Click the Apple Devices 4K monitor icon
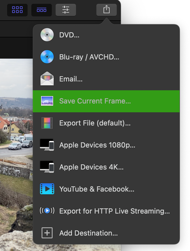The height and width of the screenshot is (251, 190). point(47,167)
